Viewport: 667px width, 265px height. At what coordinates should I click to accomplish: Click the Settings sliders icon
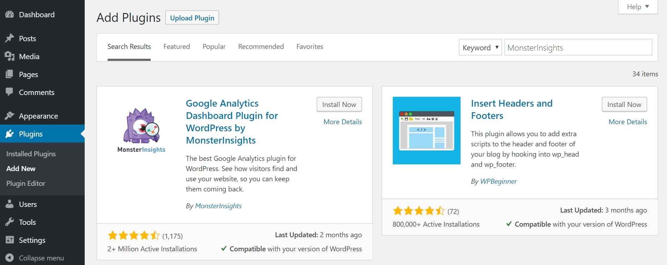pos(10,240)
